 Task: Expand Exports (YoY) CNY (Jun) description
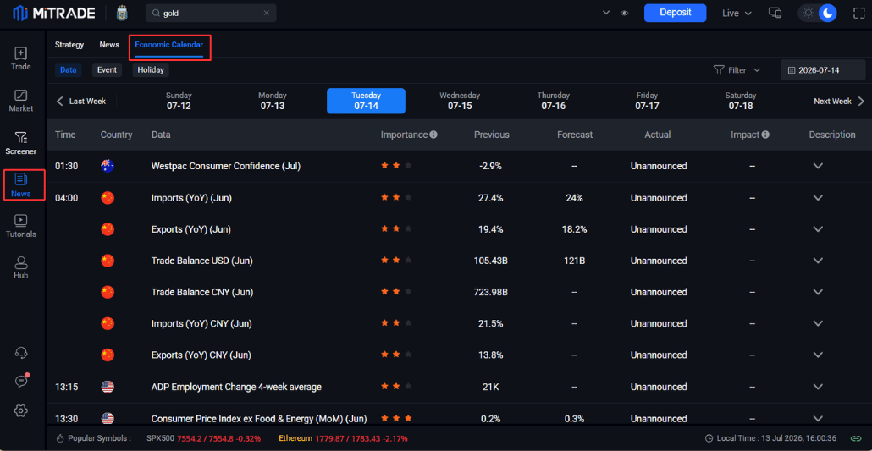[818, 355]
